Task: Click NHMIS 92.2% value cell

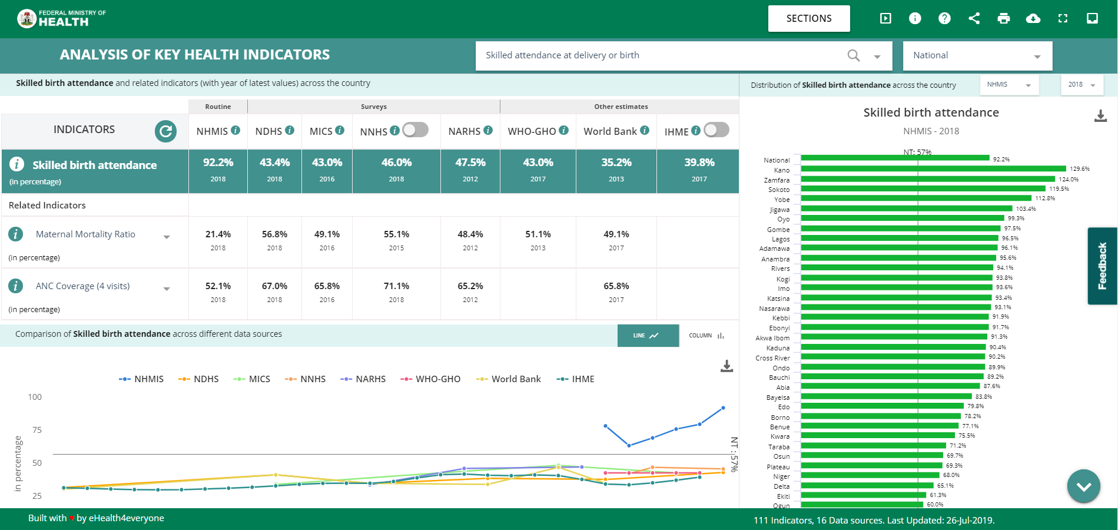Action: click(218, 171)
